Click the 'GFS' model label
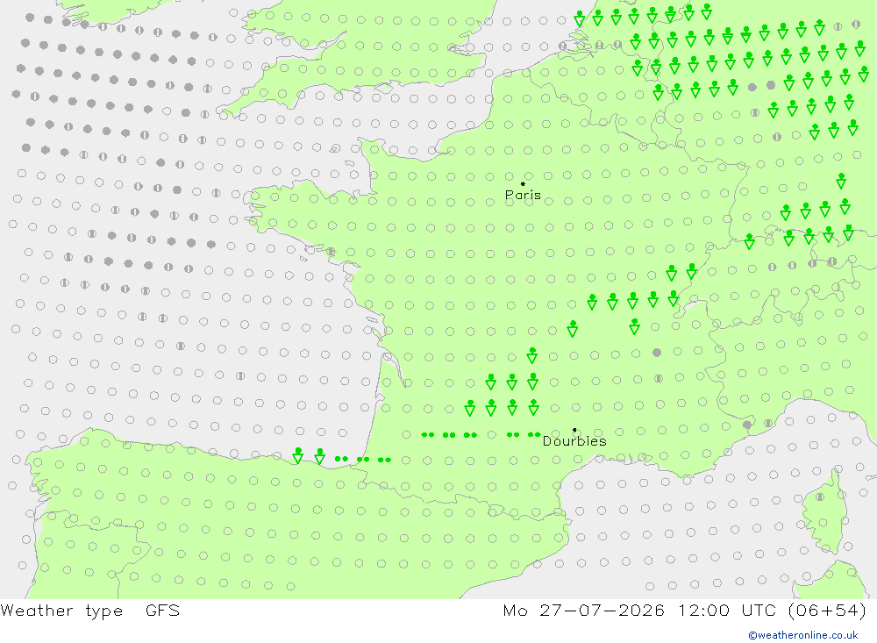Viewport: 877px width, 643px height. [x=163, y=610]
